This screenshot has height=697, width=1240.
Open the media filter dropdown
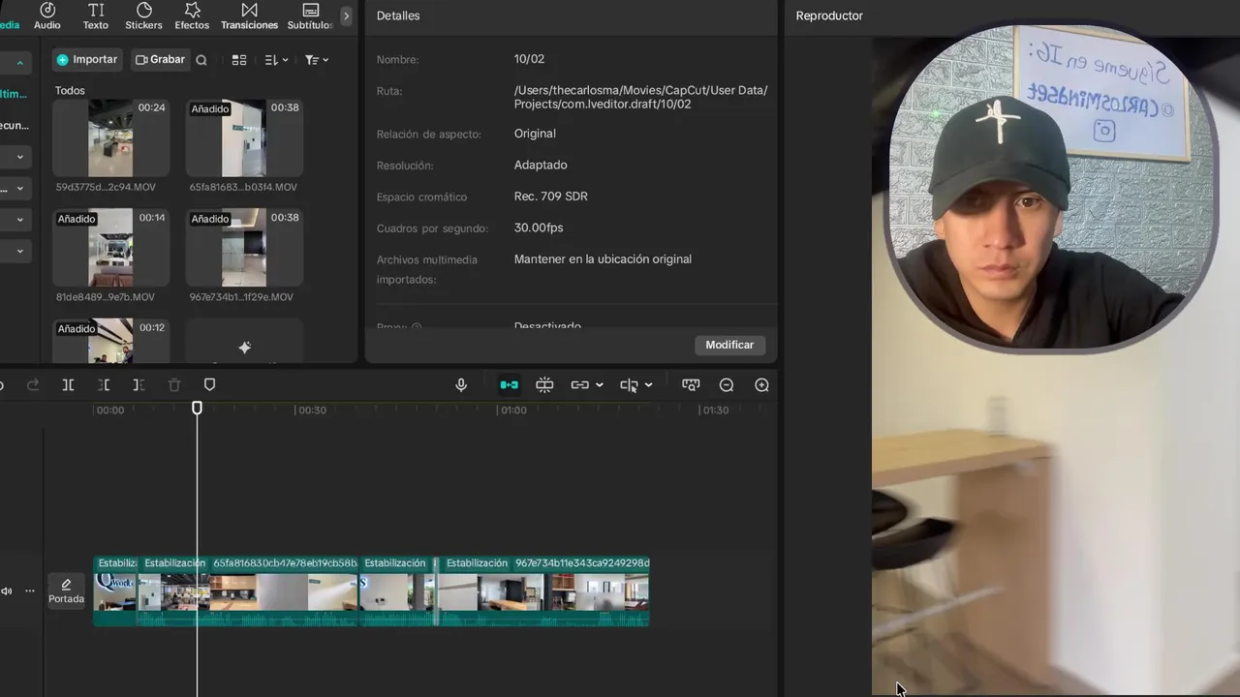pyautogui.click(x=317, y=60)
